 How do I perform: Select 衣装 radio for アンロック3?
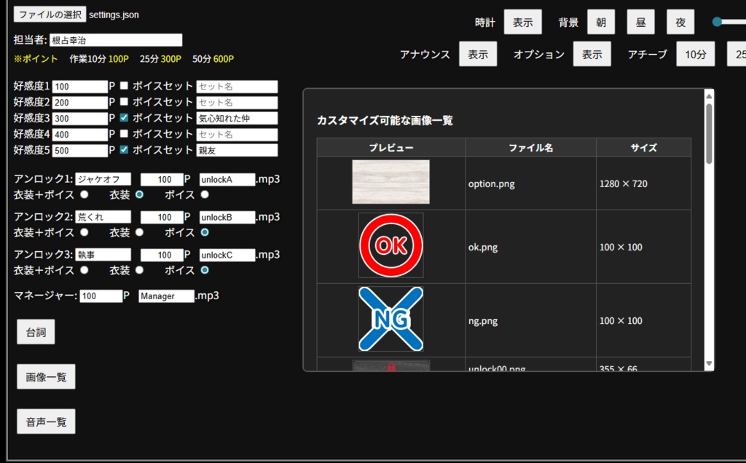[139, 270]
